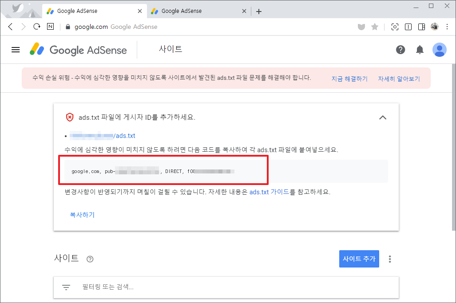Click the help icon beside 사이트 heading

click(x=90, y=259)
